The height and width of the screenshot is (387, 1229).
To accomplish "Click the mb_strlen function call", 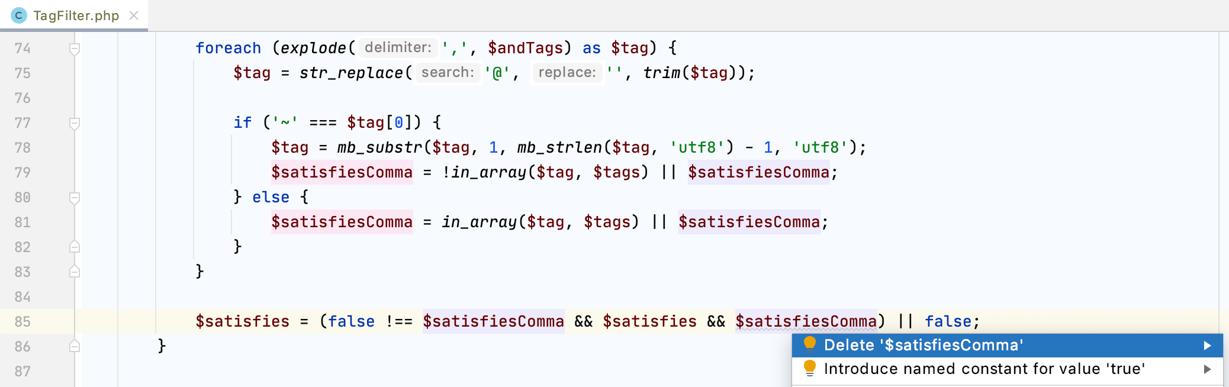I will 560,147.
